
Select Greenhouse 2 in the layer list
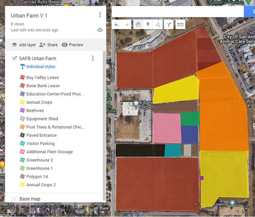pyautogui.click(x=40, y=160)
